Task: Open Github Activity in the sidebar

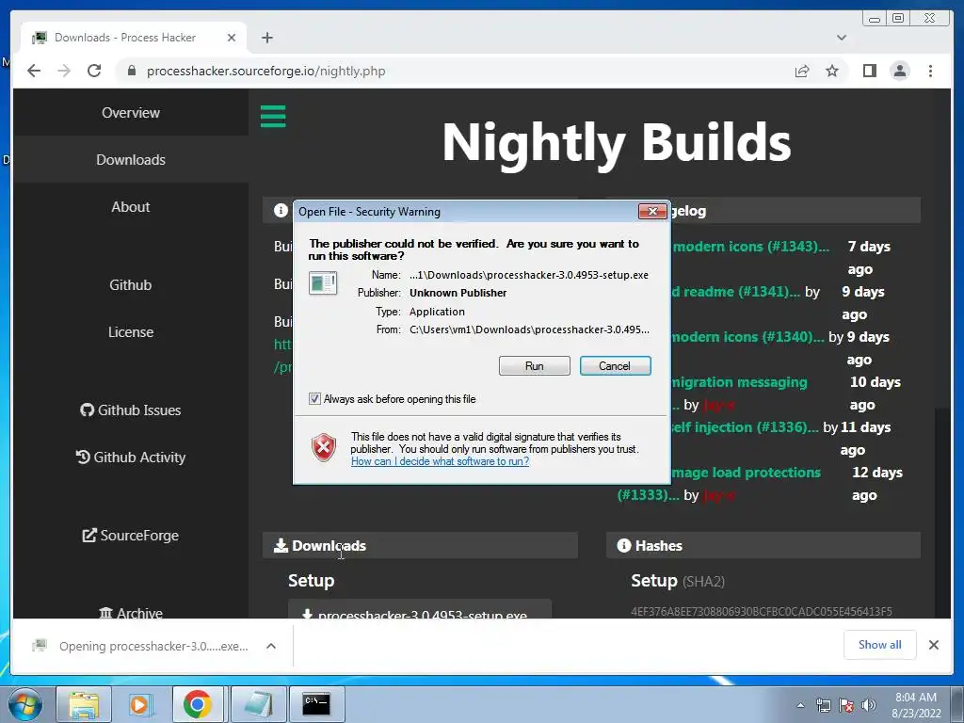Action: tap(130, 458)
